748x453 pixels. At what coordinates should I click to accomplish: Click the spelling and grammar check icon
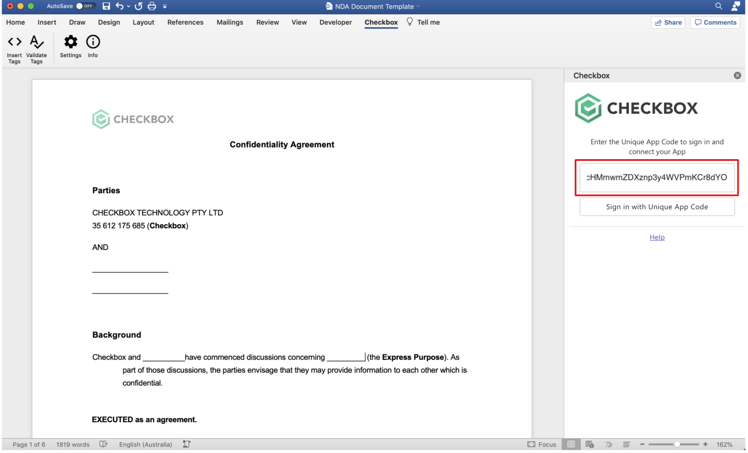pyautogui.click(x=104, y=444)
